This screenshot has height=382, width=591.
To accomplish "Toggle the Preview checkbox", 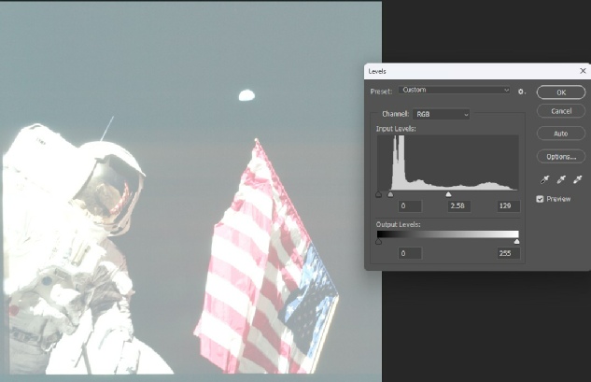I will (541, 199).
